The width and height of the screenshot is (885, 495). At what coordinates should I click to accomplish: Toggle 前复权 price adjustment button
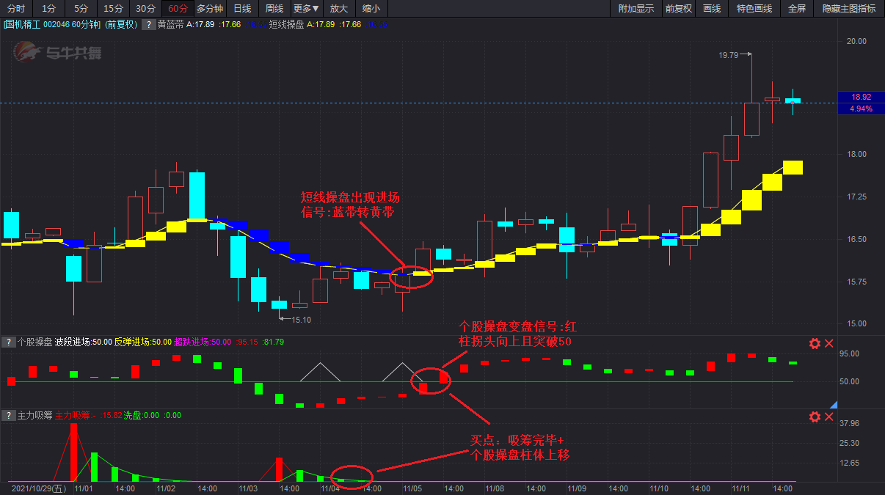(679, 9)
